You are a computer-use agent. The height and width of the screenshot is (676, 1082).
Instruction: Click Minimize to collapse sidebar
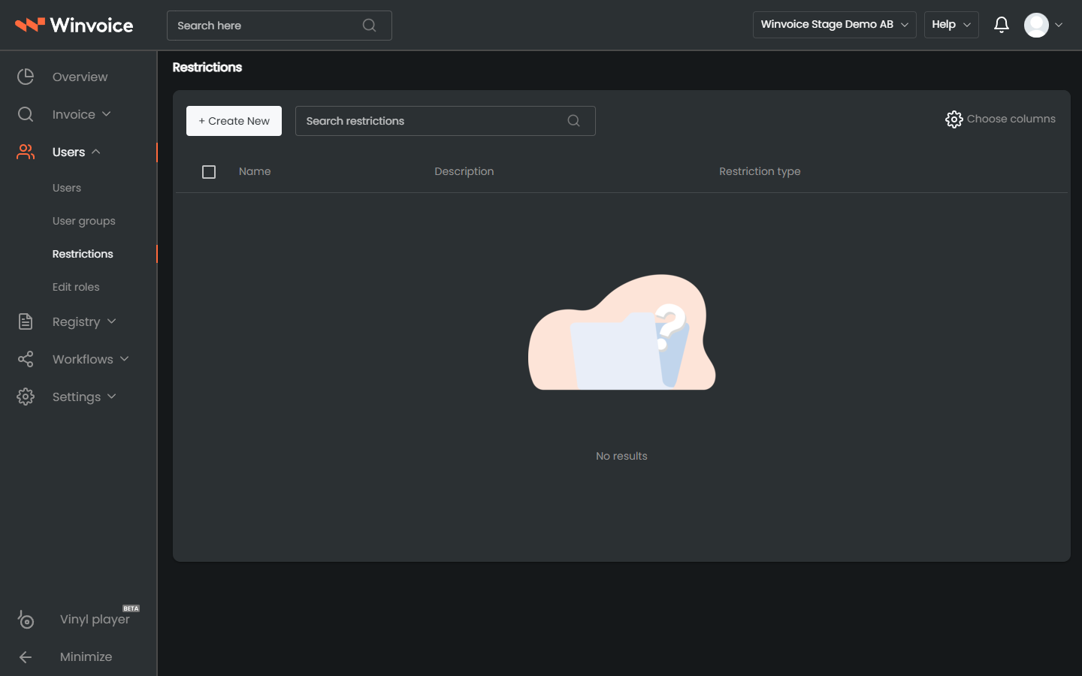click(86, 656)
